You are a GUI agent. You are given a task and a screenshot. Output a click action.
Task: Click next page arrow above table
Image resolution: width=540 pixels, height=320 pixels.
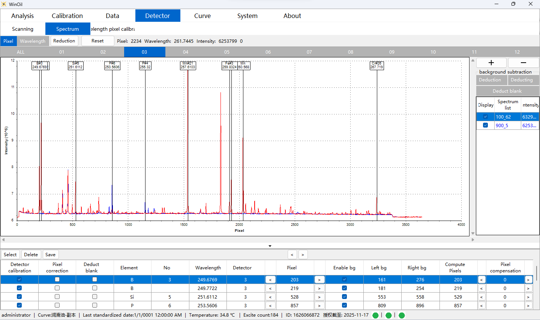(x=303, y=255)
